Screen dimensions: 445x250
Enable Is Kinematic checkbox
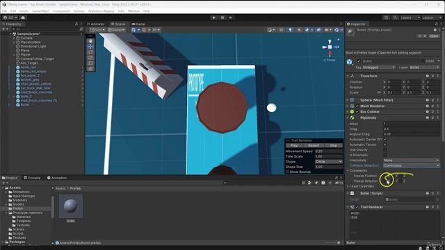385,155
